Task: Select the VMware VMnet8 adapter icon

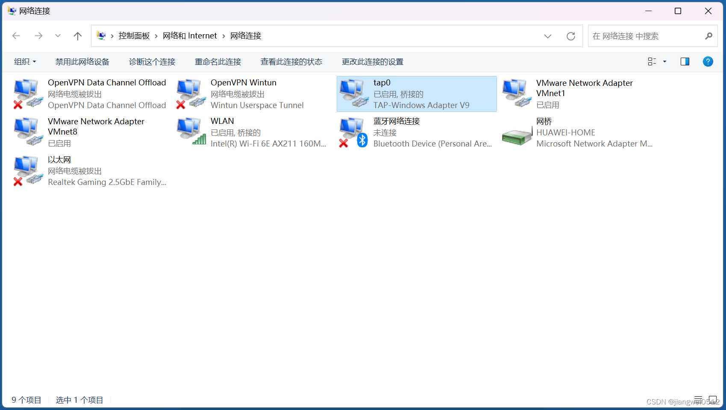Action: tap(28, 132)
